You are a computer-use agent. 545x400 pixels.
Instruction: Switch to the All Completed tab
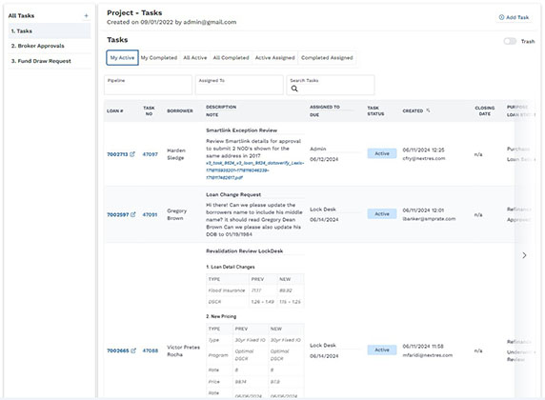pyautogui.click(x=231, y=58)
